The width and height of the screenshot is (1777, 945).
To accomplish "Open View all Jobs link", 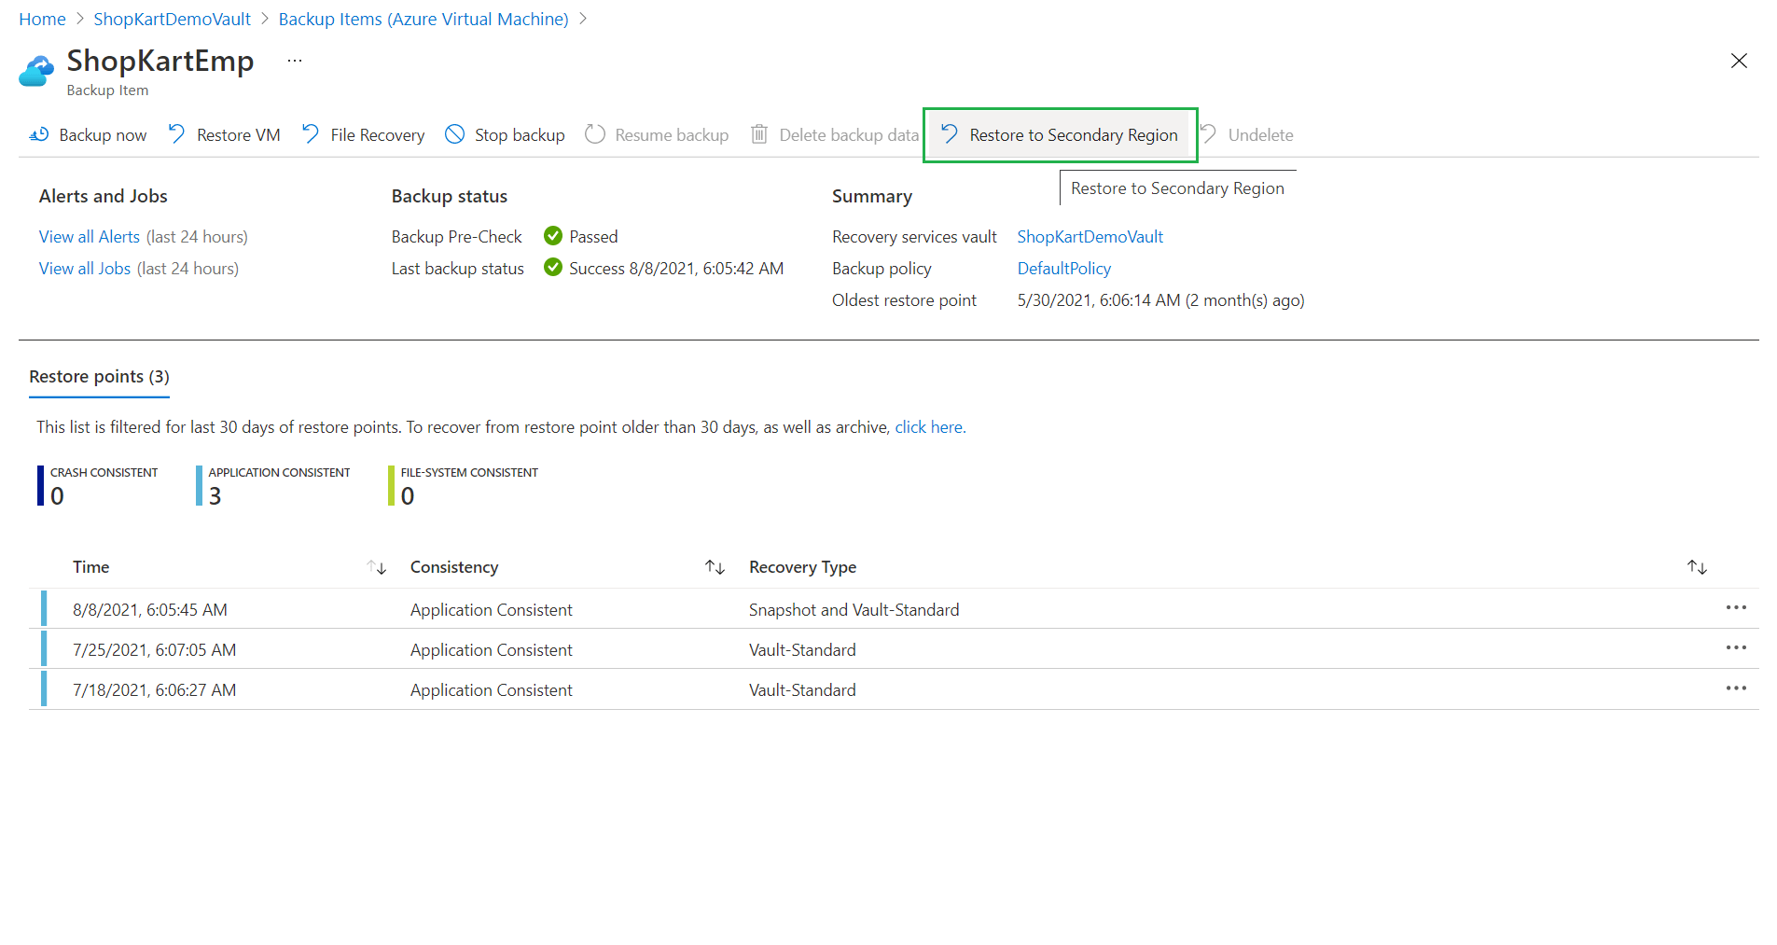I will click(84, 269).
